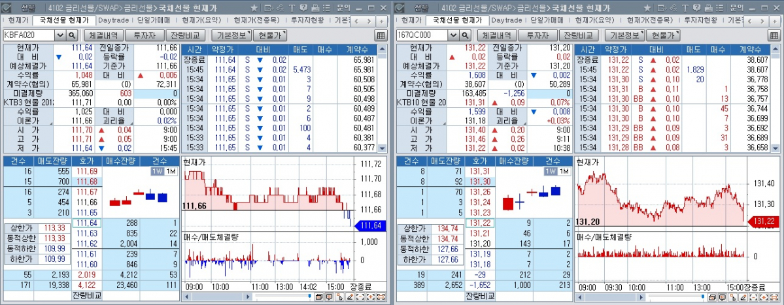Viewport: 784px width, 305px height.
Task: Expand 현물가 dropdown button in right window
Action: (664, 35)
